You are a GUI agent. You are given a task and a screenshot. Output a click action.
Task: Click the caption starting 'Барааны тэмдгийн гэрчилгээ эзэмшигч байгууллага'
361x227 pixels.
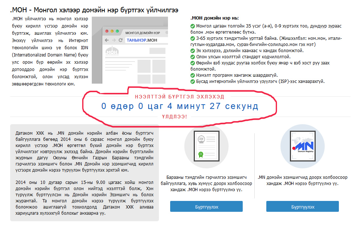206,184
